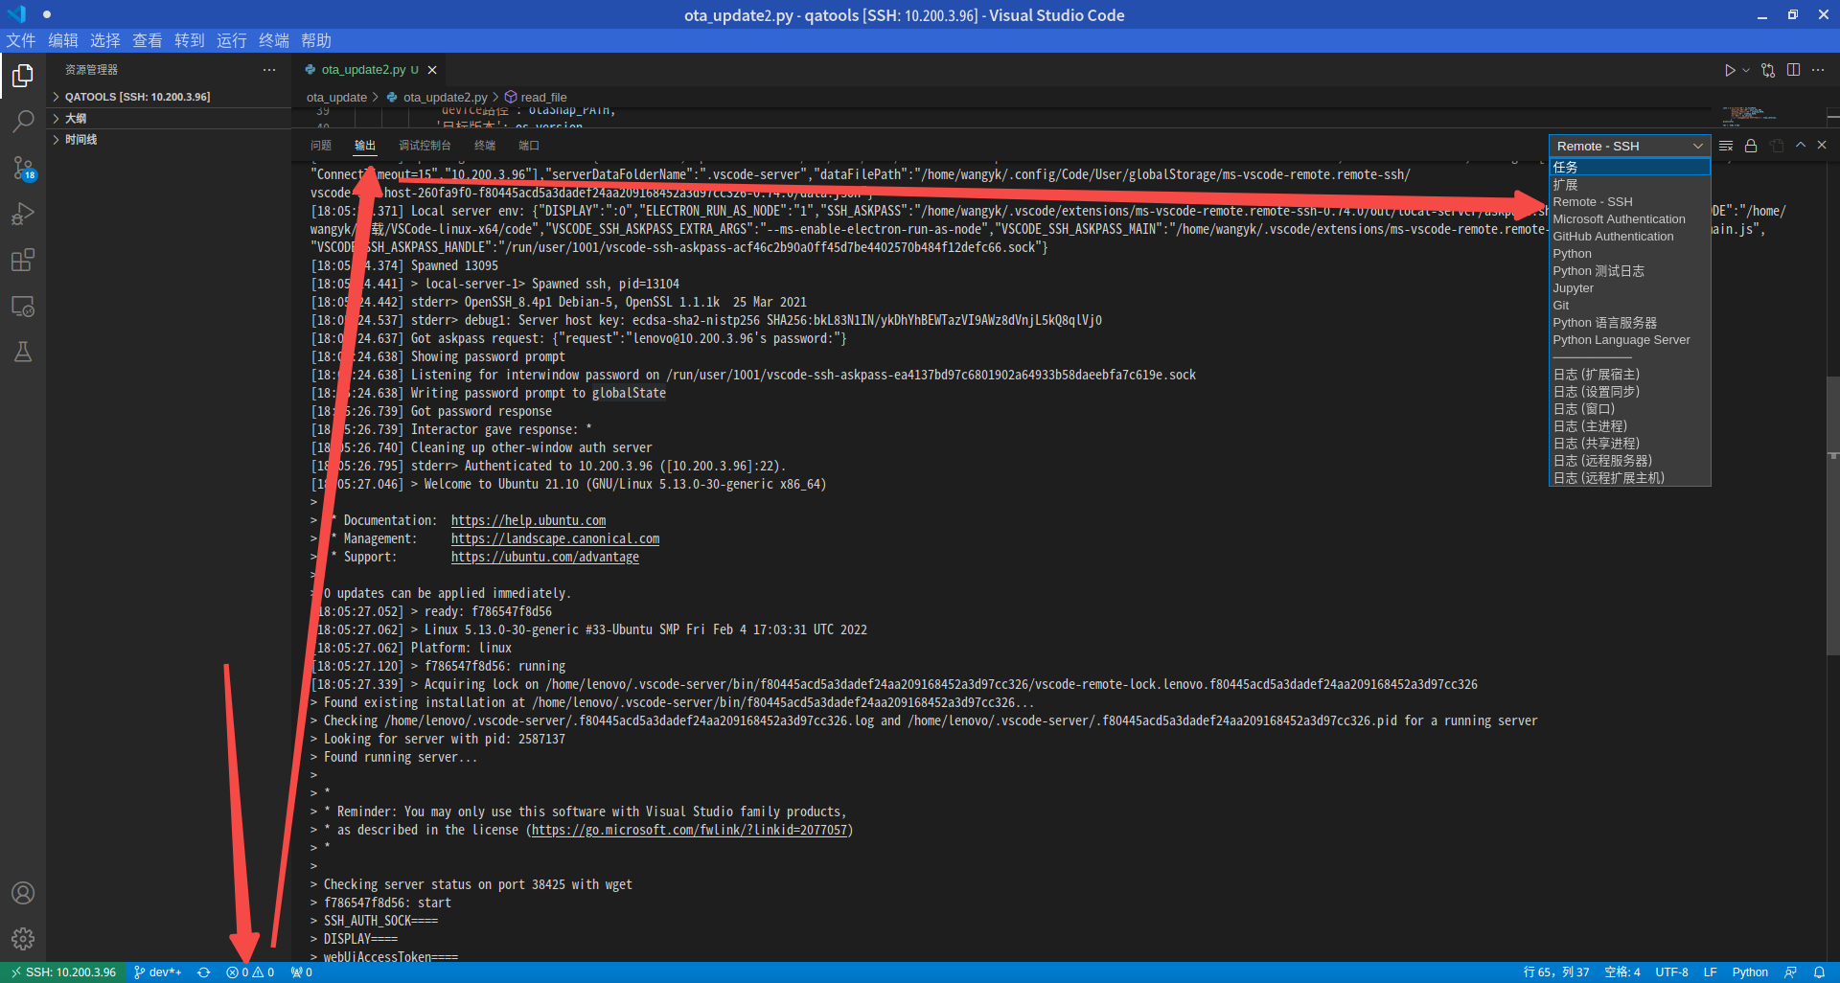Open the 转到 menu

[190, 40]
